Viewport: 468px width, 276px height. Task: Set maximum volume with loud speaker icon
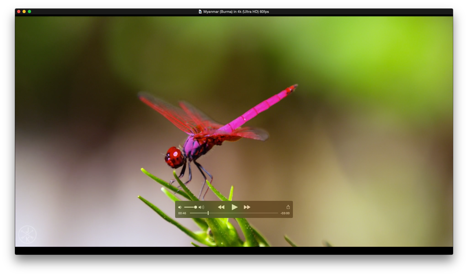pos(201,207)
